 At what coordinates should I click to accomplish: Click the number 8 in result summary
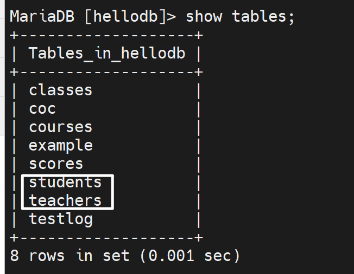[15, 256]
